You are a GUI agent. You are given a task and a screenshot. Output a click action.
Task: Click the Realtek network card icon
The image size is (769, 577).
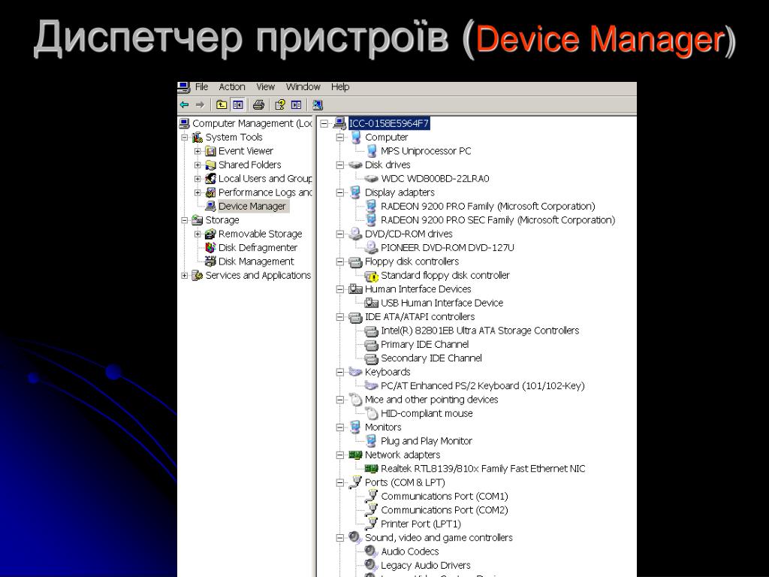(372, 469)
